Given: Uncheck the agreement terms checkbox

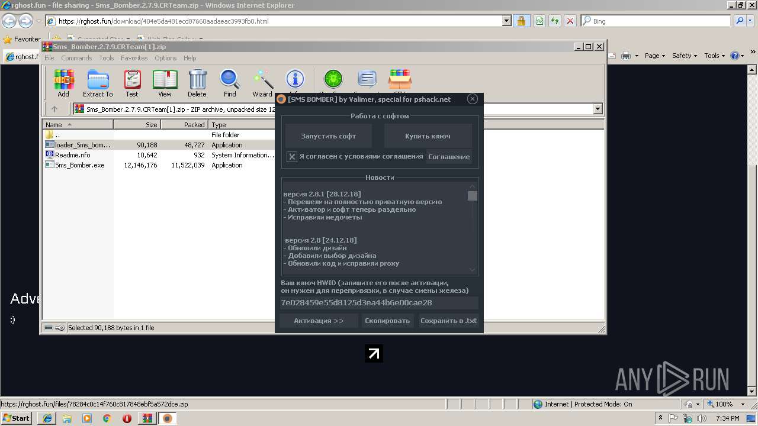Looking at the screenshot, I should pos(292,157).
